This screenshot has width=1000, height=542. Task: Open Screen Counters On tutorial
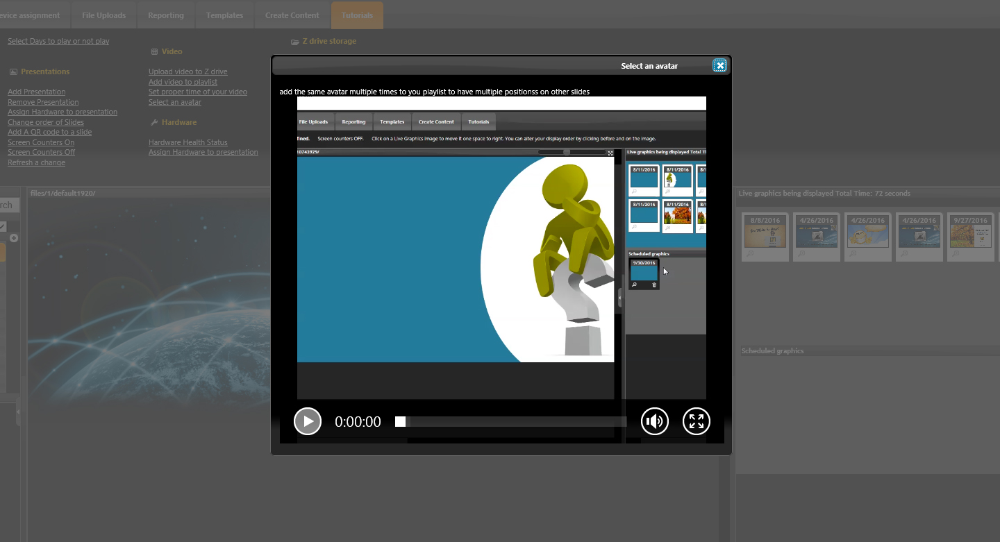click(41, 142)
